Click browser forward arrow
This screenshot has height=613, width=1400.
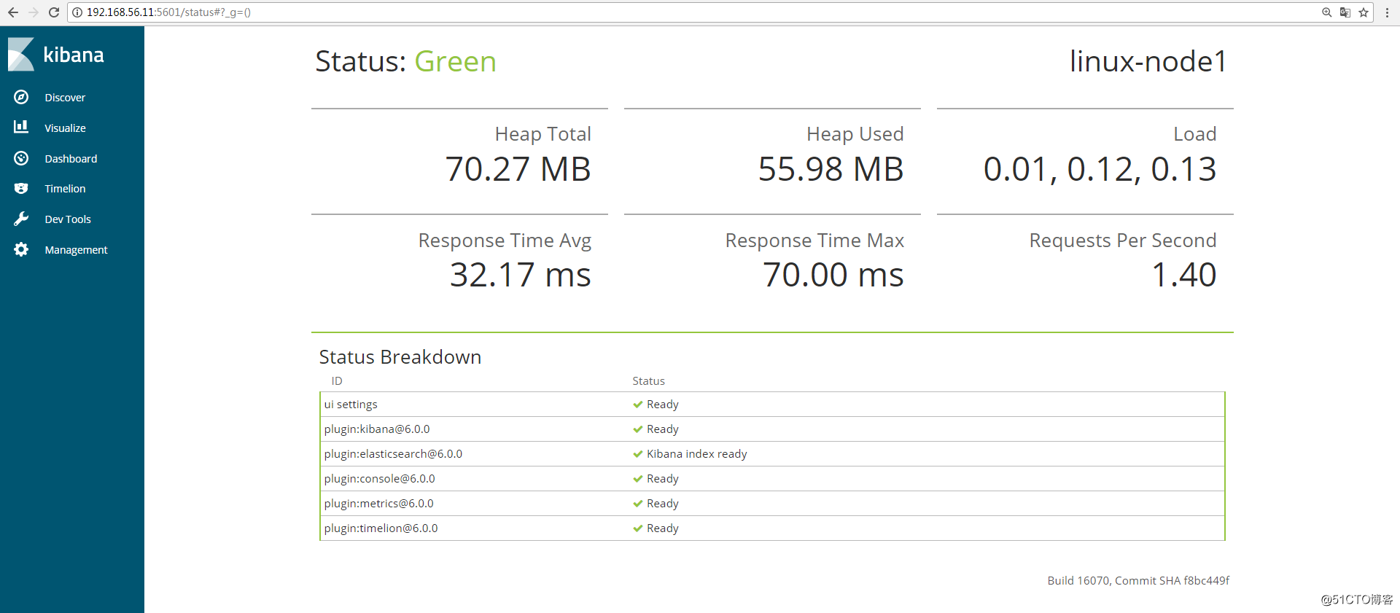(34, 12)
